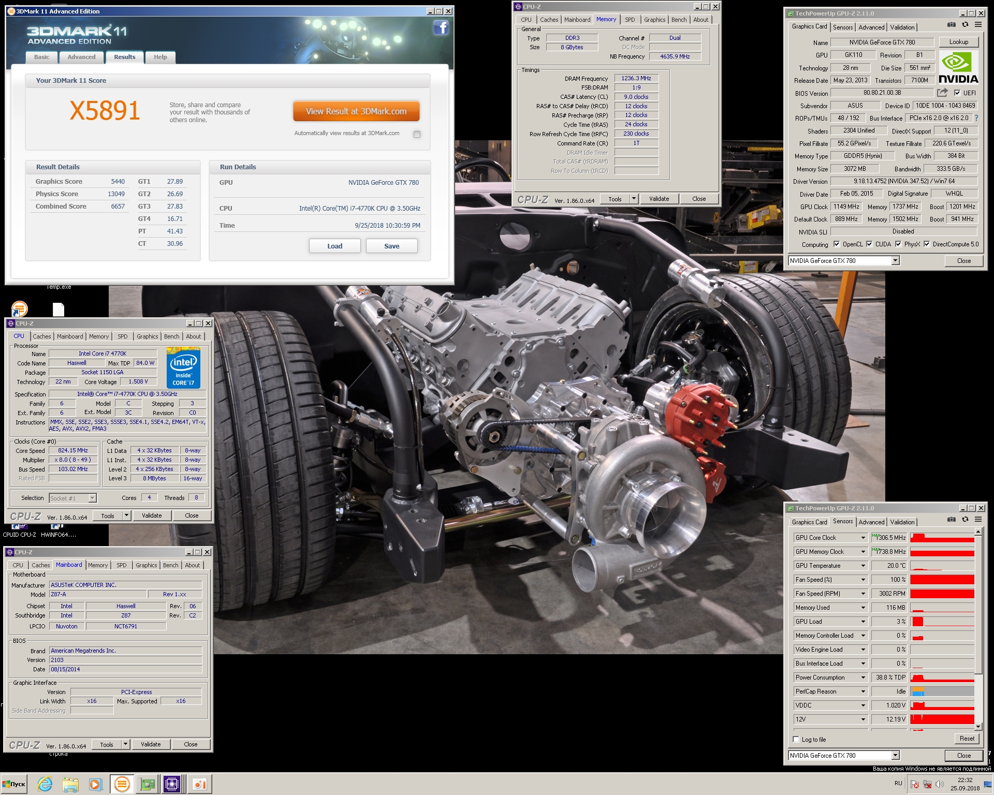The width and height of the screenshot is (994, 795).
Task: Switch to Validation tab in top GPU-Z
Action: click(x=902, y=27)
